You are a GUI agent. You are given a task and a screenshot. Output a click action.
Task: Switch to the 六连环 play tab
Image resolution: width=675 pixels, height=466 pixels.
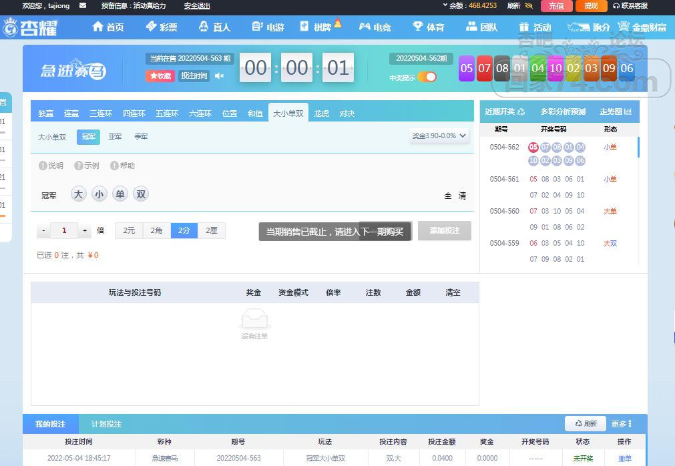pyautogui.click(x=200, y=113)
